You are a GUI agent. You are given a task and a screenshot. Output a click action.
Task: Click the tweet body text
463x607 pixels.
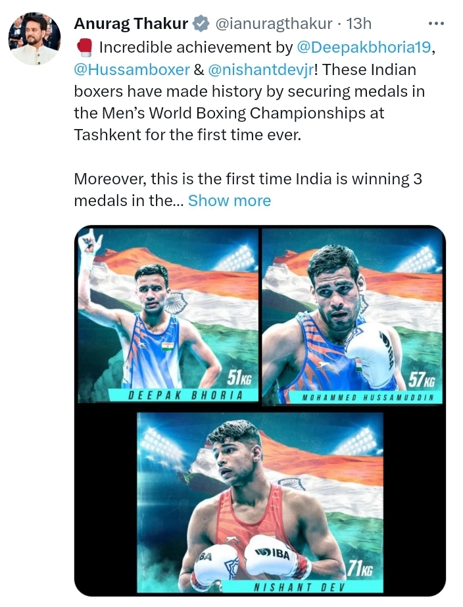click(249, 124)
